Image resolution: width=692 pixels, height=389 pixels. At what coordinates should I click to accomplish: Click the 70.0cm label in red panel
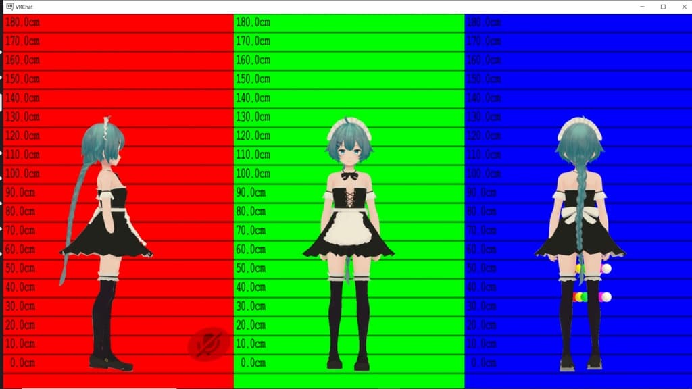point(20,231)
